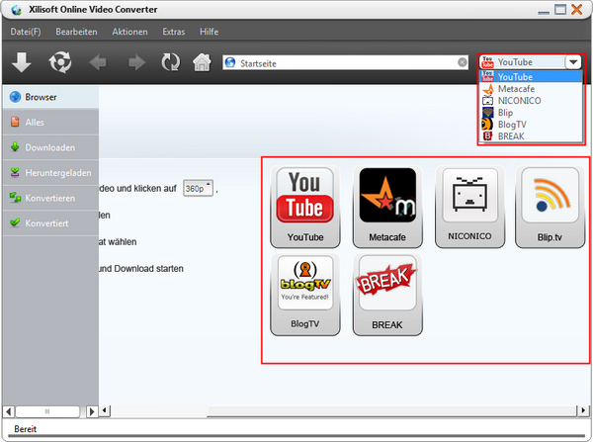The image size is (593, 442).
Task: Go back with the left arrow icon
Action: (98, 62)
